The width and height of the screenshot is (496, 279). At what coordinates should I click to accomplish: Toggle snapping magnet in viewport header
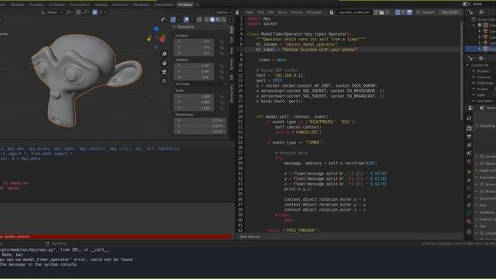pyautogui.click(x=78, y=12)
